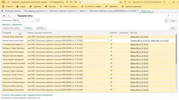
Task: Click the Организация input field
Action: pyautogui.click(x=23, y=20)
